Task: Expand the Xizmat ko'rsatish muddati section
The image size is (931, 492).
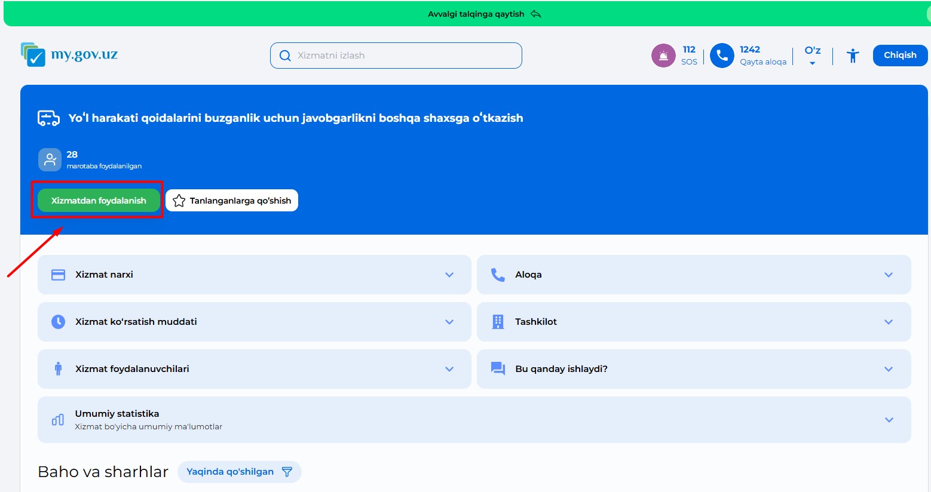Action: 449,322
